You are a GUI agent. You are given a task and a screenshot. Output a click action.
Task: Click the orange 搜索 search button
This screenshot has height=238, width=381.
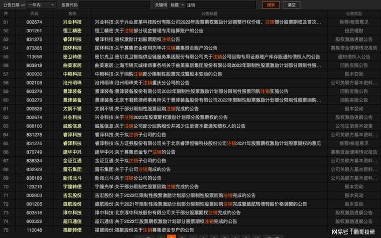pos(271,5)
